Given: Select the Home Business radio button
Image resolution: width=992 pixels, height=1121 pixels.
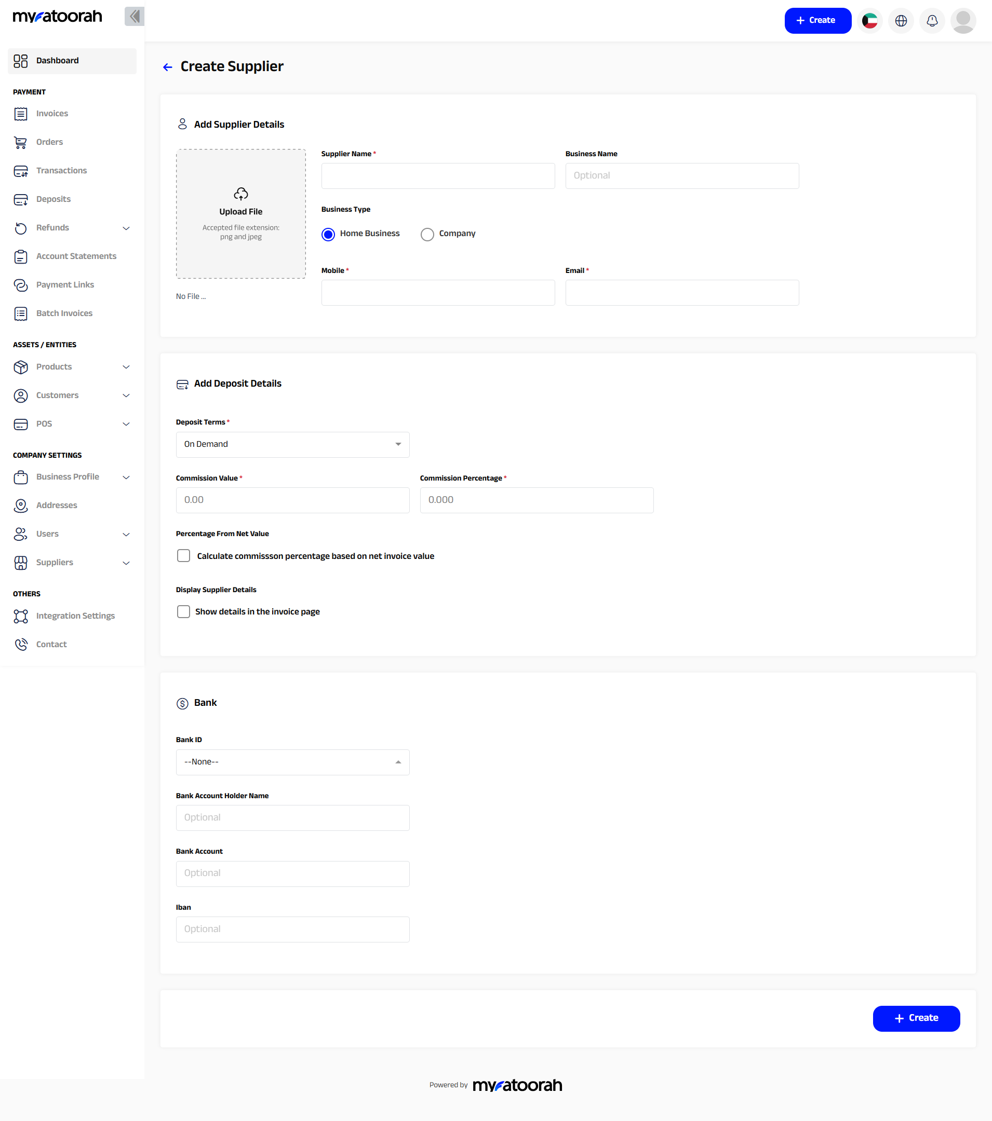Looking at the screenshot, I should (x=328, y=234).
